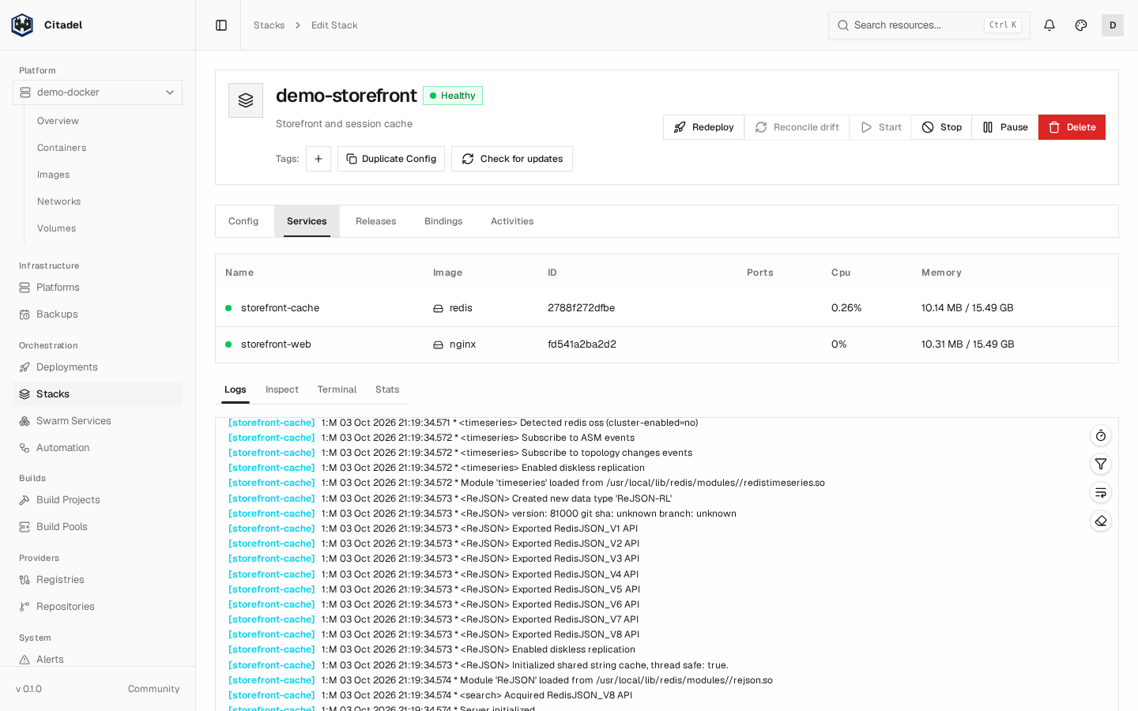Open Platforms in sidebar
This screenshot has width=1138, height=711.
coord(97,288)
